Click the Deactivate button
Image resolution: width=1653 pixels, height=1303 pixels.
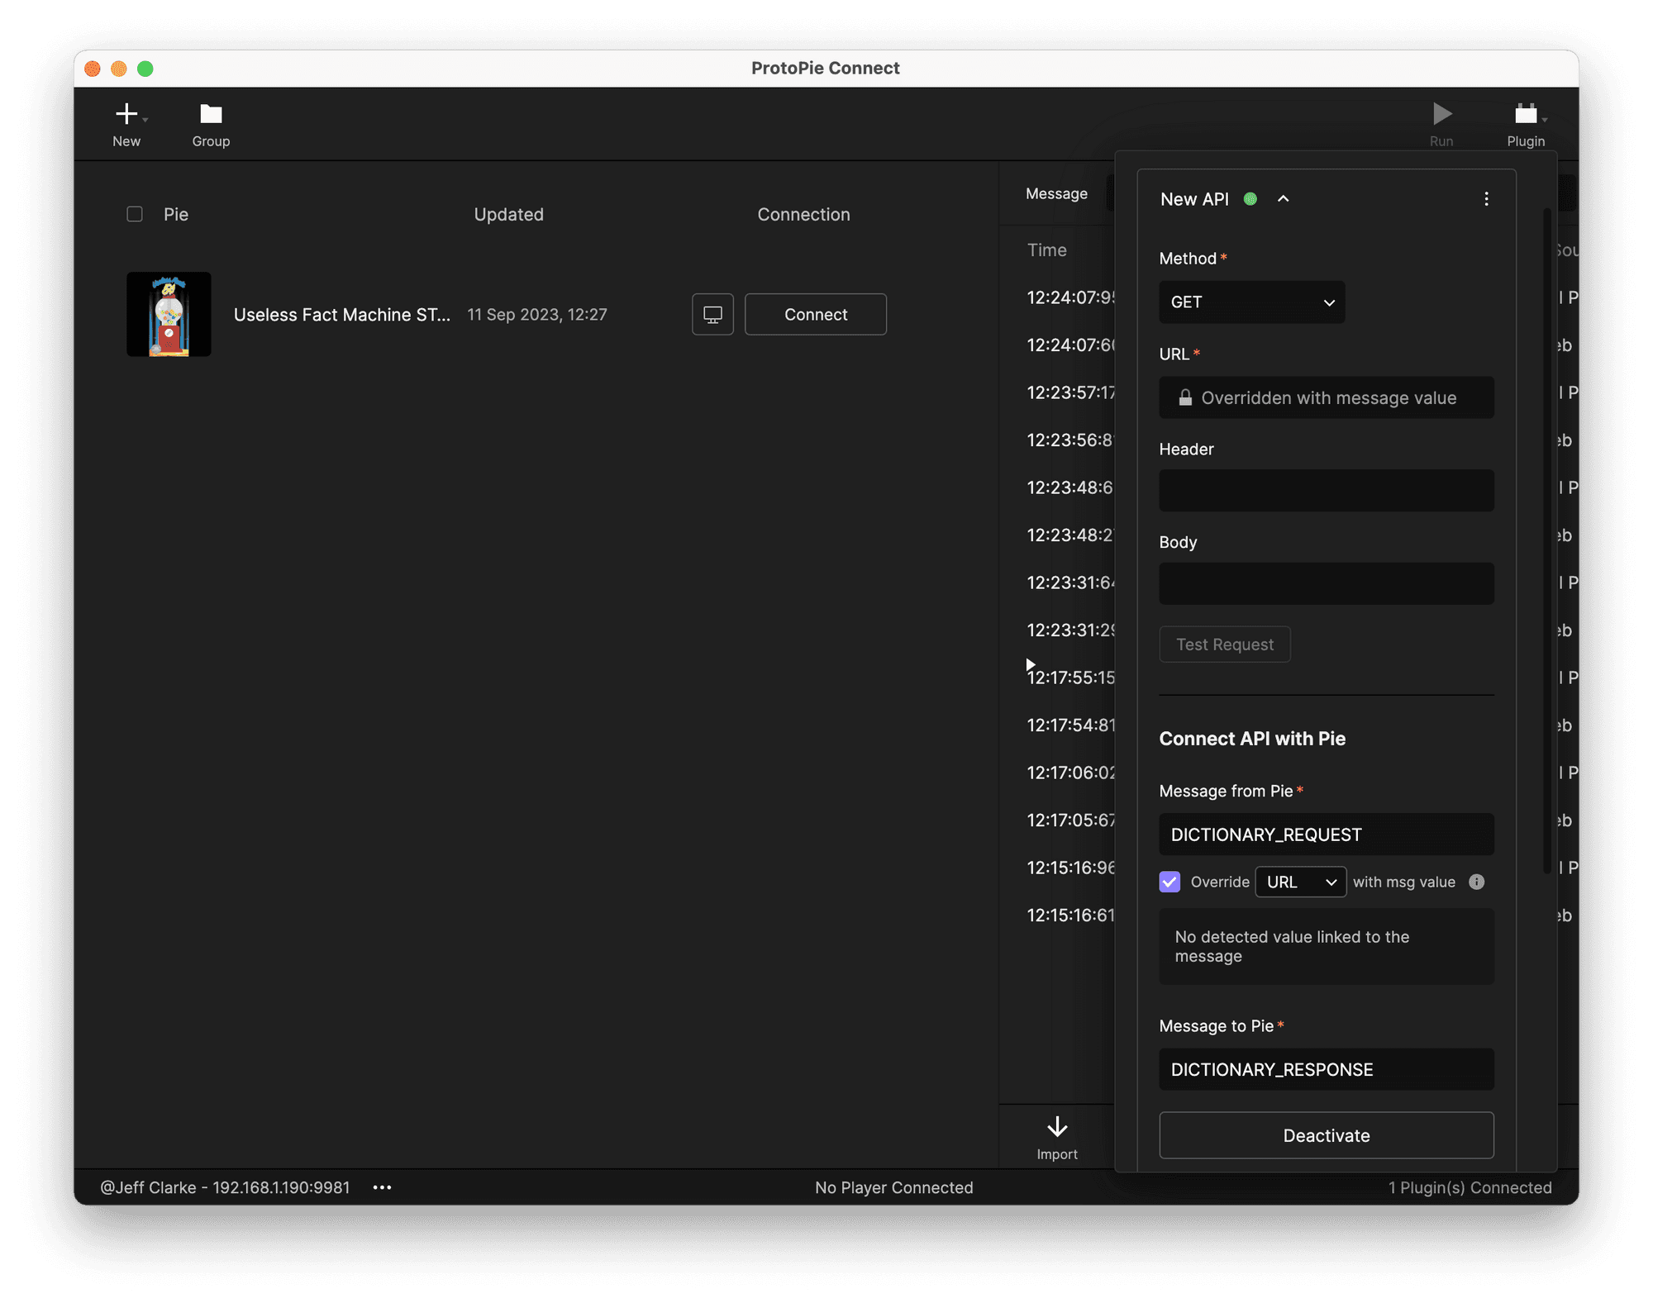pos(1327,1135)
